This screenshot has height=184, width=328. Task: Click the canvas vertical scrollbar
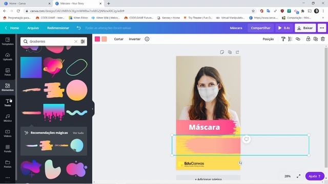(x=326, y=107)
